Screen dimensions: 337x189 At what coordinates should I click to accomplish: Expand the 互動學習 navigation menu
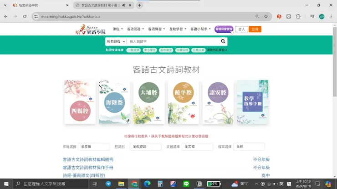(x=178, y=29)
